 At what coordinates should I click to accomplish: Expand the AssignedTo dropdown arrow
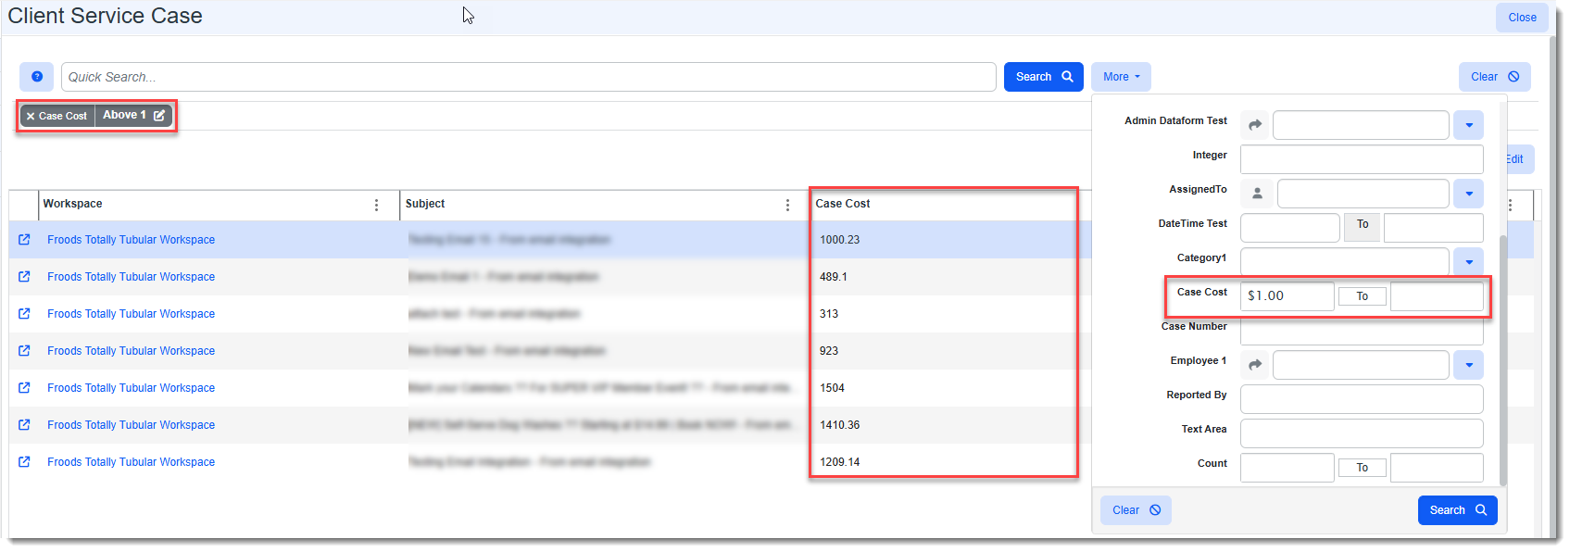pos(1468,194)
